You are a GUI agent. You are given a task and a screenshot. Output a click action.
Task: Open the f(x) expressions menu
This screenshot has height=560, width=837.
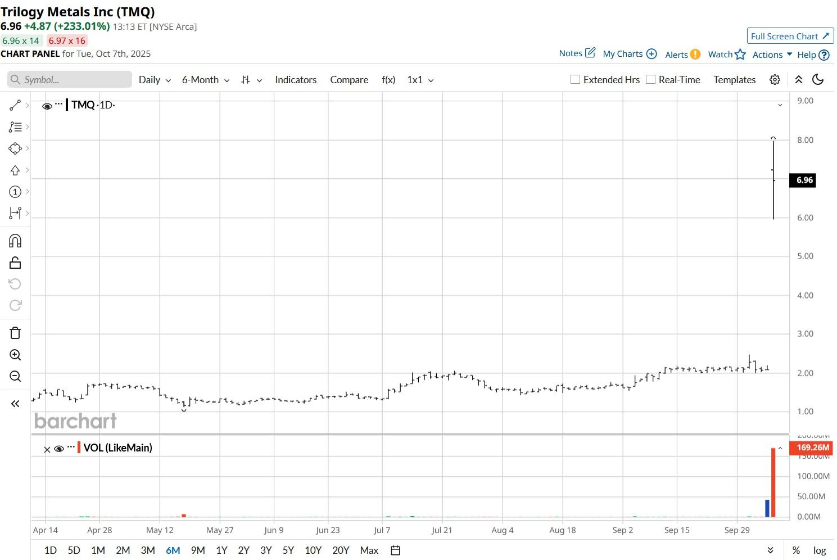coord(388,80)
